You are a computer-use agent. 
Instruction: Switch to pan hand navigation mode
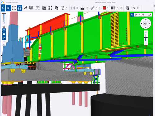[136, 15]
